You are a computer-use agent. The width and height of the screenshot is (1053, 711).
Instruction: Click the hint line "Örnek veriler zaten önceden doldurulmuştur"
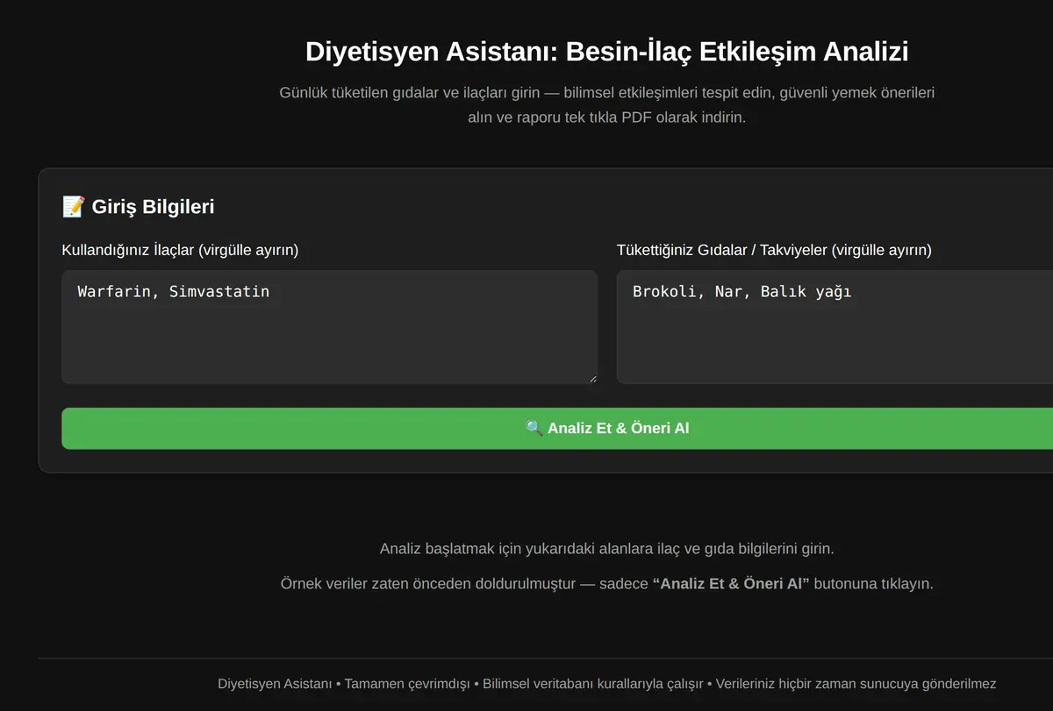(x=607, y=584)
